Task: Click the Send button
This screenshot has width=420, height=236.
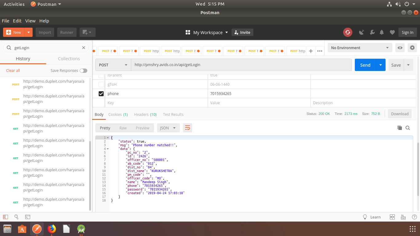Action: [365, 65]
